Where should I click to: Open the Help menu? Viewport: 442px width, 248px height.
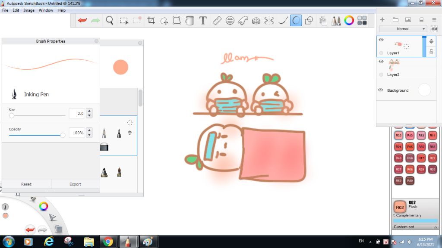click(x=61, y=10)
